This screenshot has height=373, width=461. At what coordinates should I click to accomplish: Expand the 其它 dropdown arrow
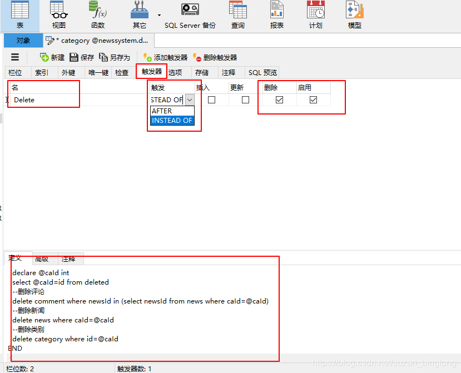pyautogui.click(x=159, y=15)
